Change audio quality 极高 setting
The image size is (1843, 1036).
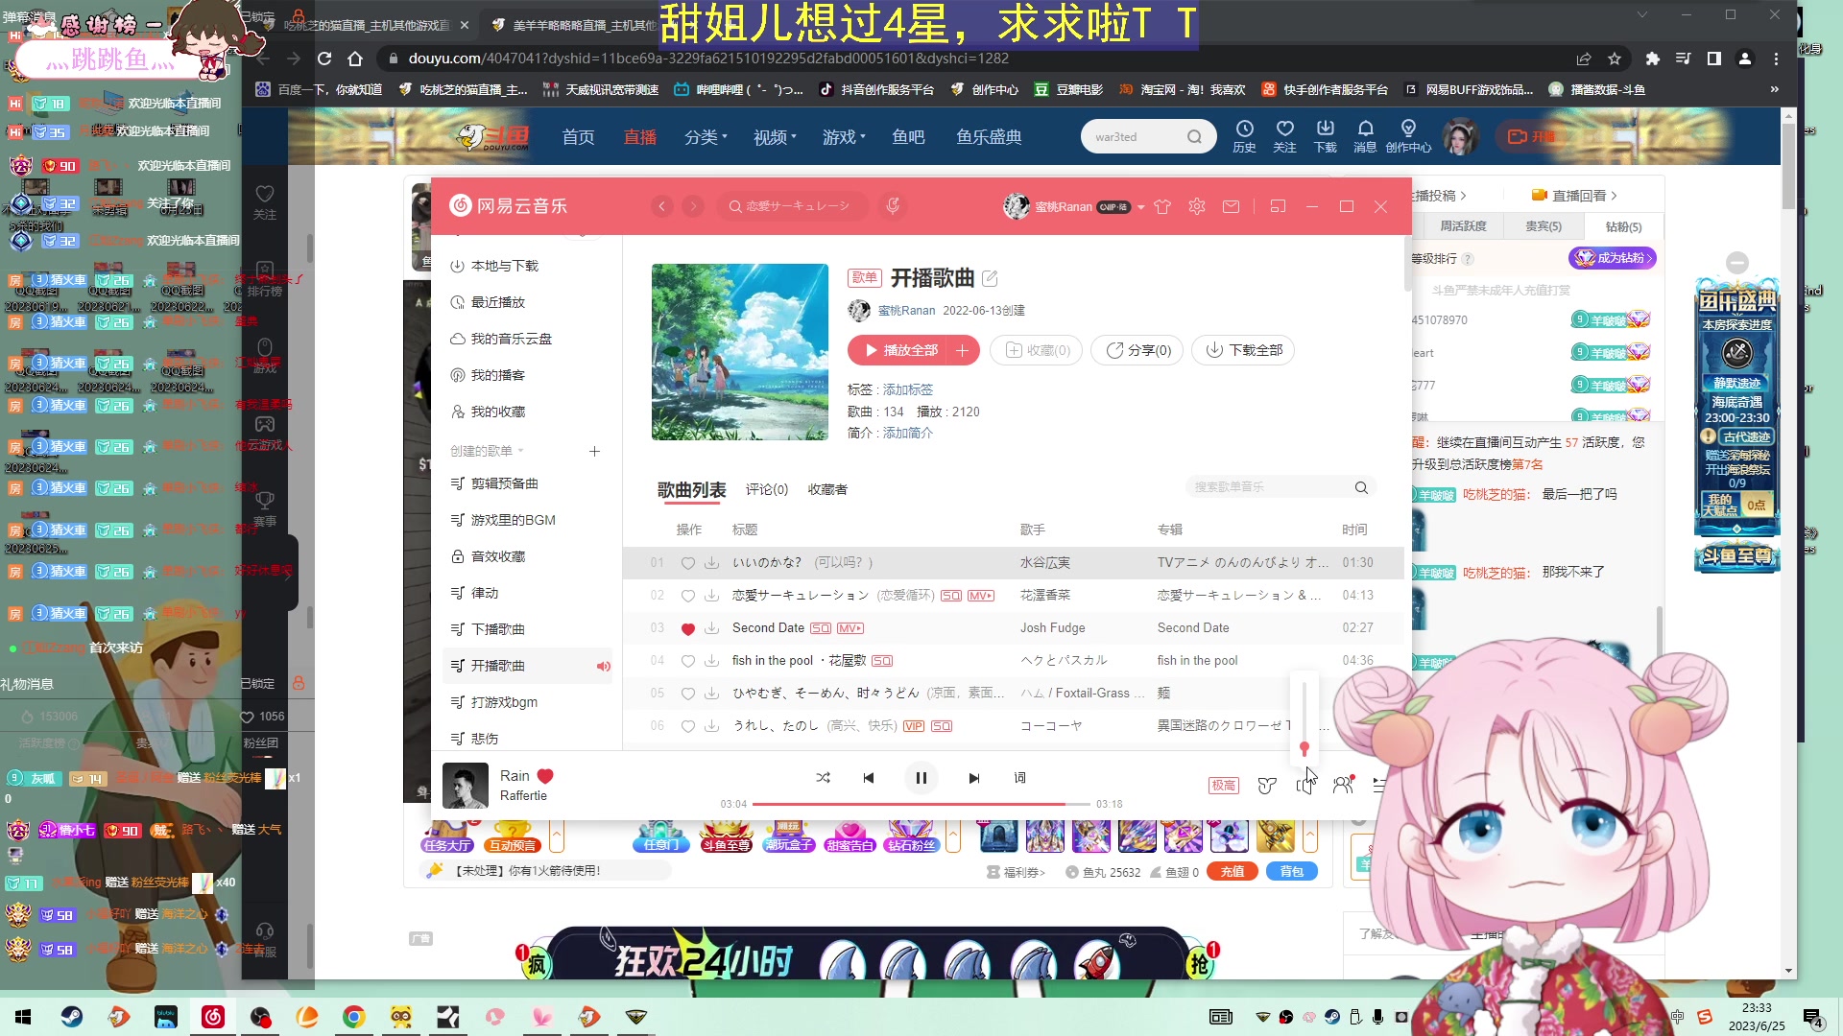(1223, 786)
